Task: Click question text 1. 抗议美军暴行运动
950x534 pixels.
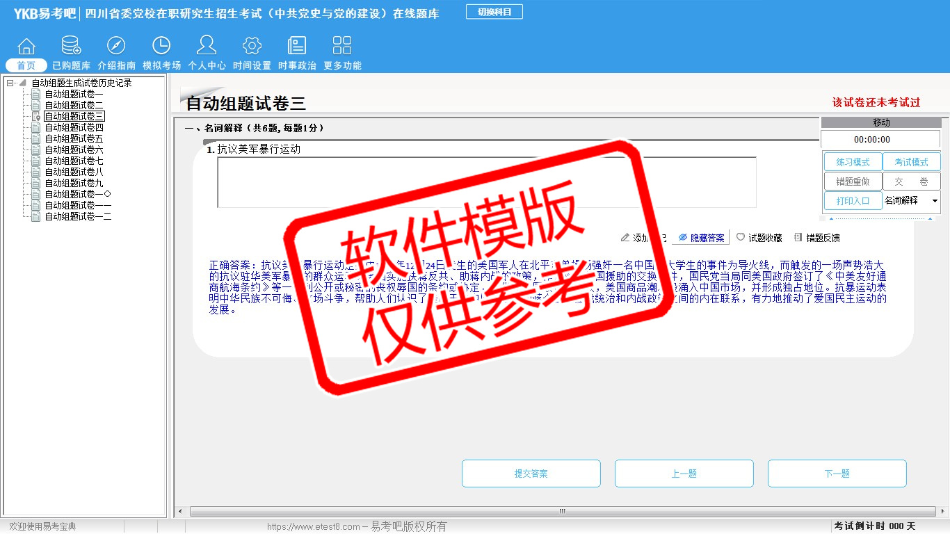Action: pyautogui.click(x=254, y=149)
